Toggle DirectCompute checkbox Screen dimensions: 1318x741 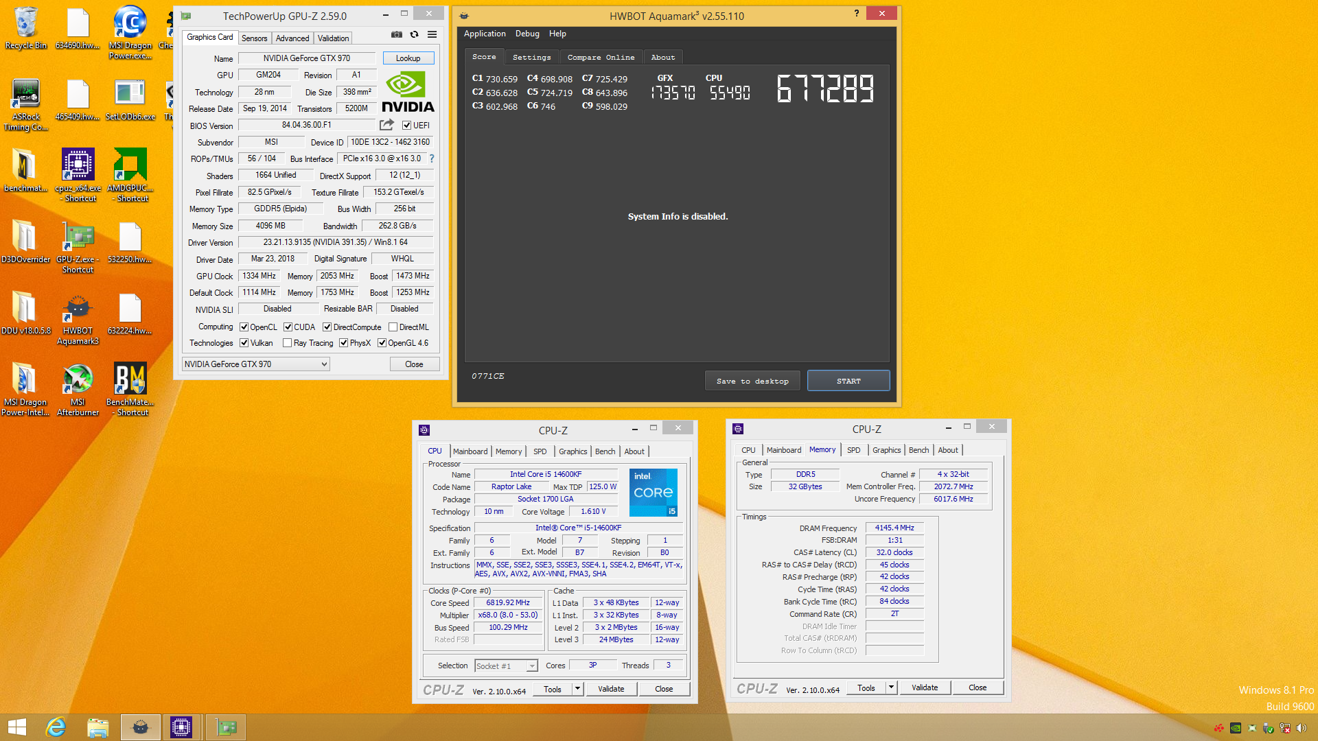point(327,327)
